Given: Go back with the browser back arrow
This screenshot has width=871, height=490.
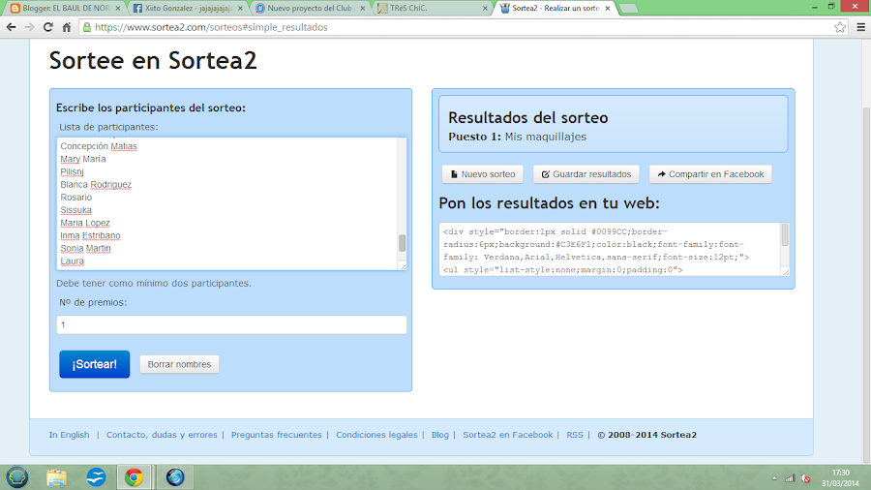Looking at the screenshot, I should click(11, 27).
